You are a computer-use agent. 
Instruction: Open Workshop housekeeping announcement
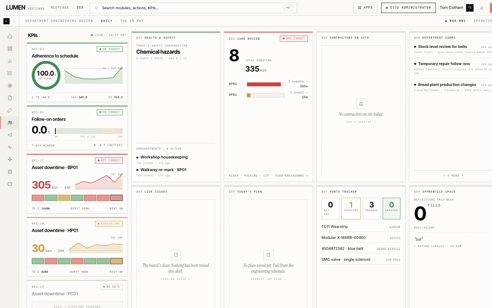click(x=164, y=157)
